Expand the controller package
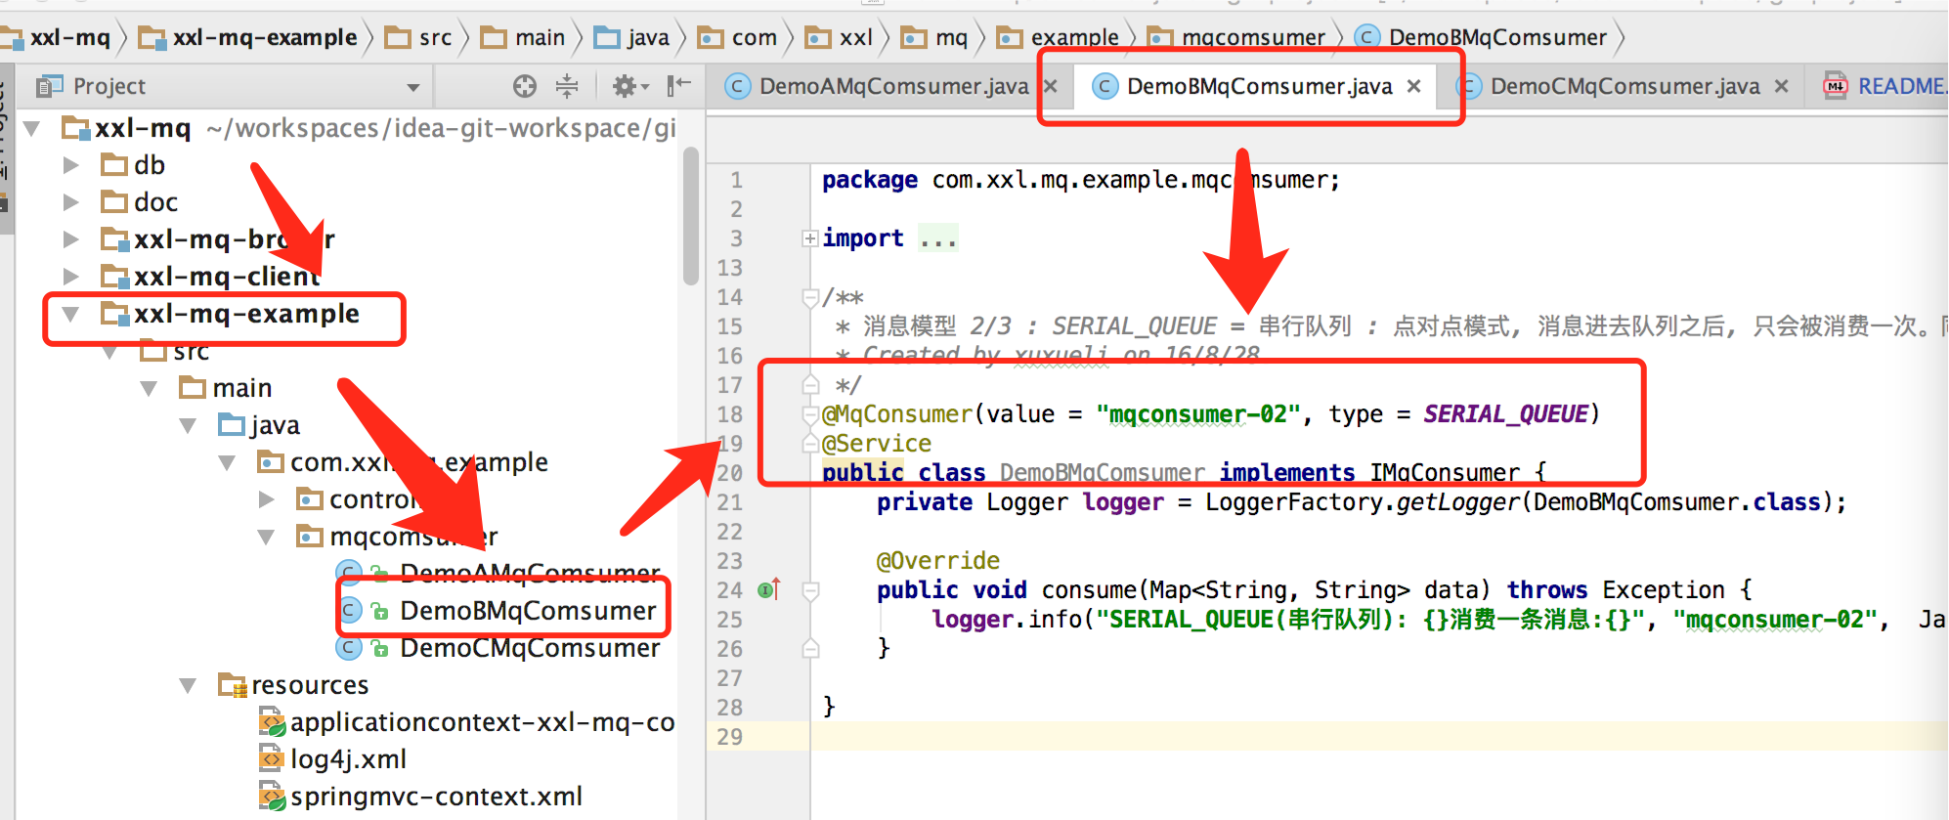 coord(266,499)
